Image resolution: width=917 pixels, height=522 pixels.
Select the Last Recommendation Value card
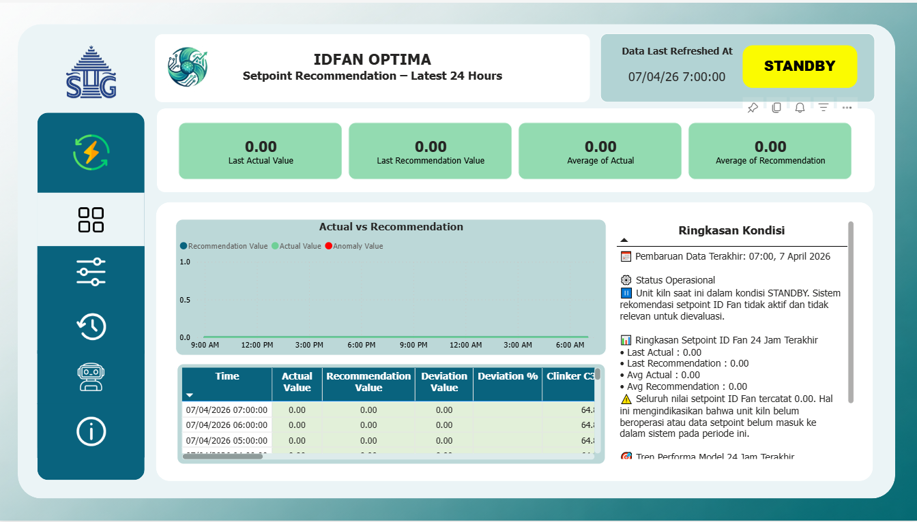point(431,151)
